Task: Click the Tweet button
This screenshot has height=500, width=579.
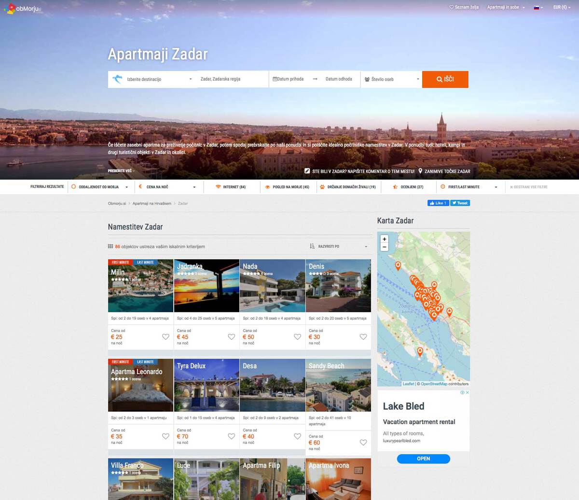Action: coord(460,203)
